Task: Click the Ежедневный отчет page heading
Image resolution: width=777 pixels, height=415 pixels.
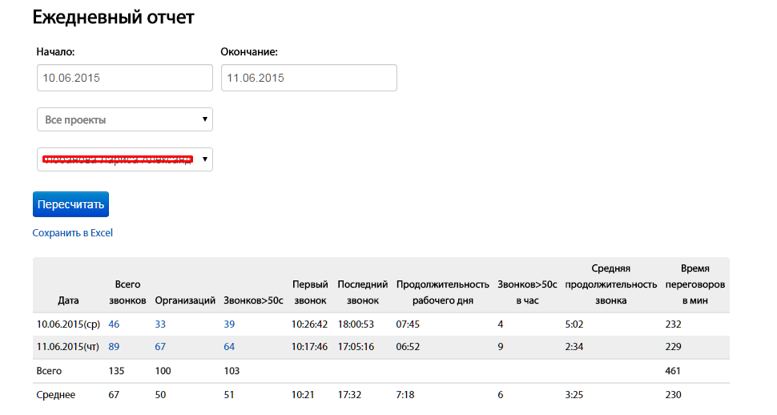Action: pos(114,18)
